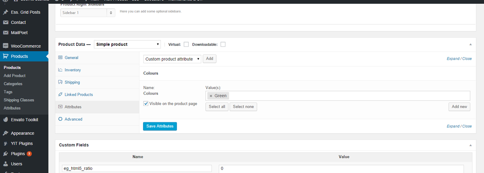Click the Appearance paintbrush icon
Viewport: 484px width, 173px height.
click(x=6, y=133)
